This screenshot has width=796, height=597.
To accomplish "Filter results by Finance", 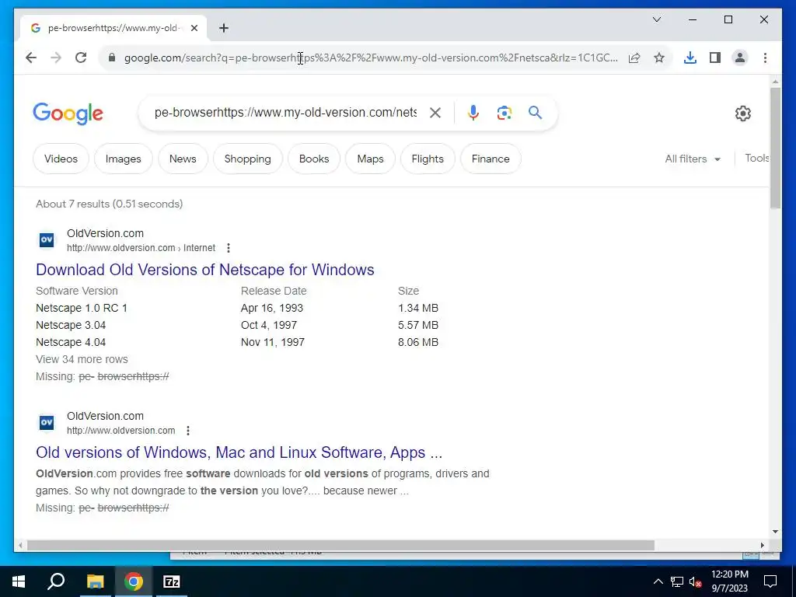I will coord(491,159).
